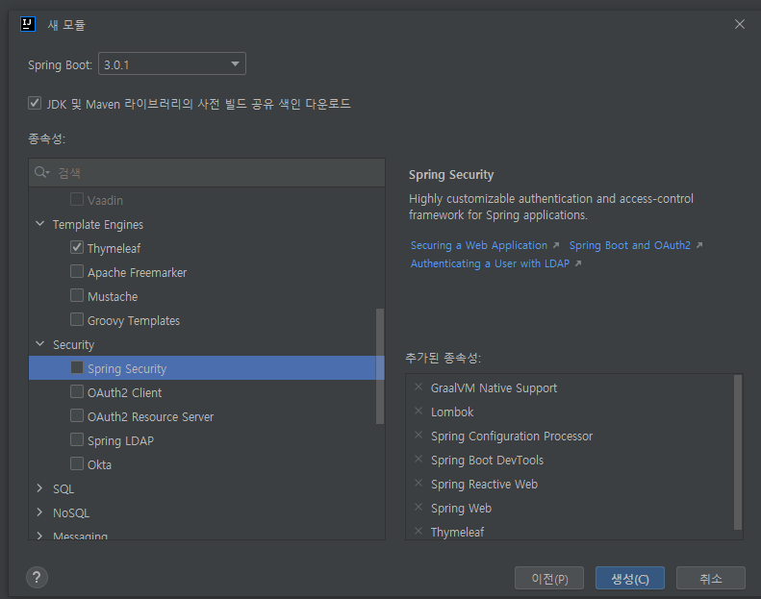Click the IntelliJ IDEA logo icon
This screenshot has width=761, height=599.
point(28,24)
